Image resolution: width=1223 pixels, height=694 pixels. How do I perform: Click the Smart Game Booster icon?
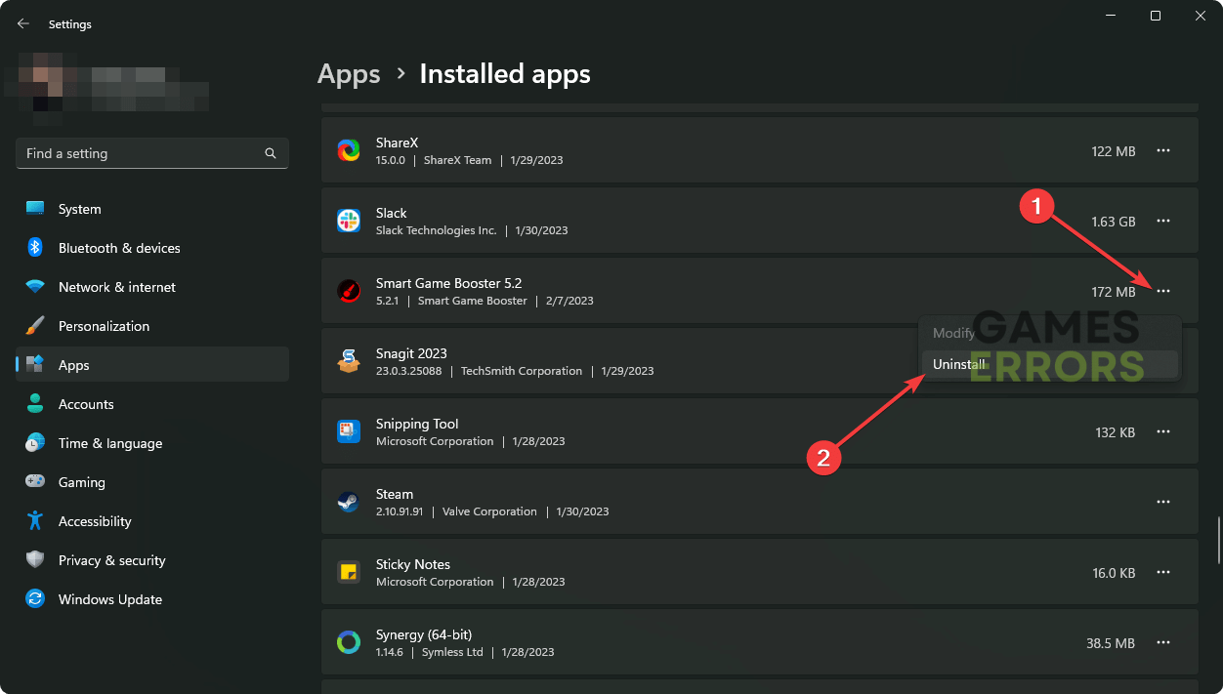[x=349, y=291]
